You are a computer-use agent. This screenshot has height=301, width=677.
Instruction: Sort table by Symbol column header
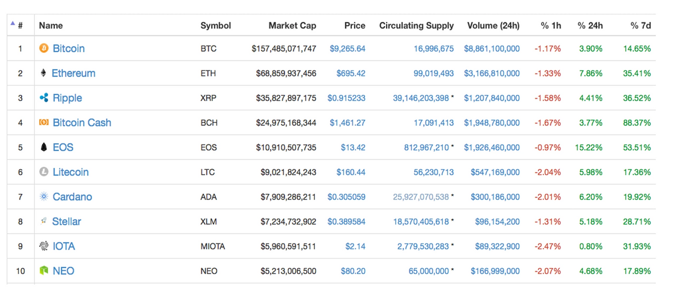pyautogui.click(x=216, y=25)
